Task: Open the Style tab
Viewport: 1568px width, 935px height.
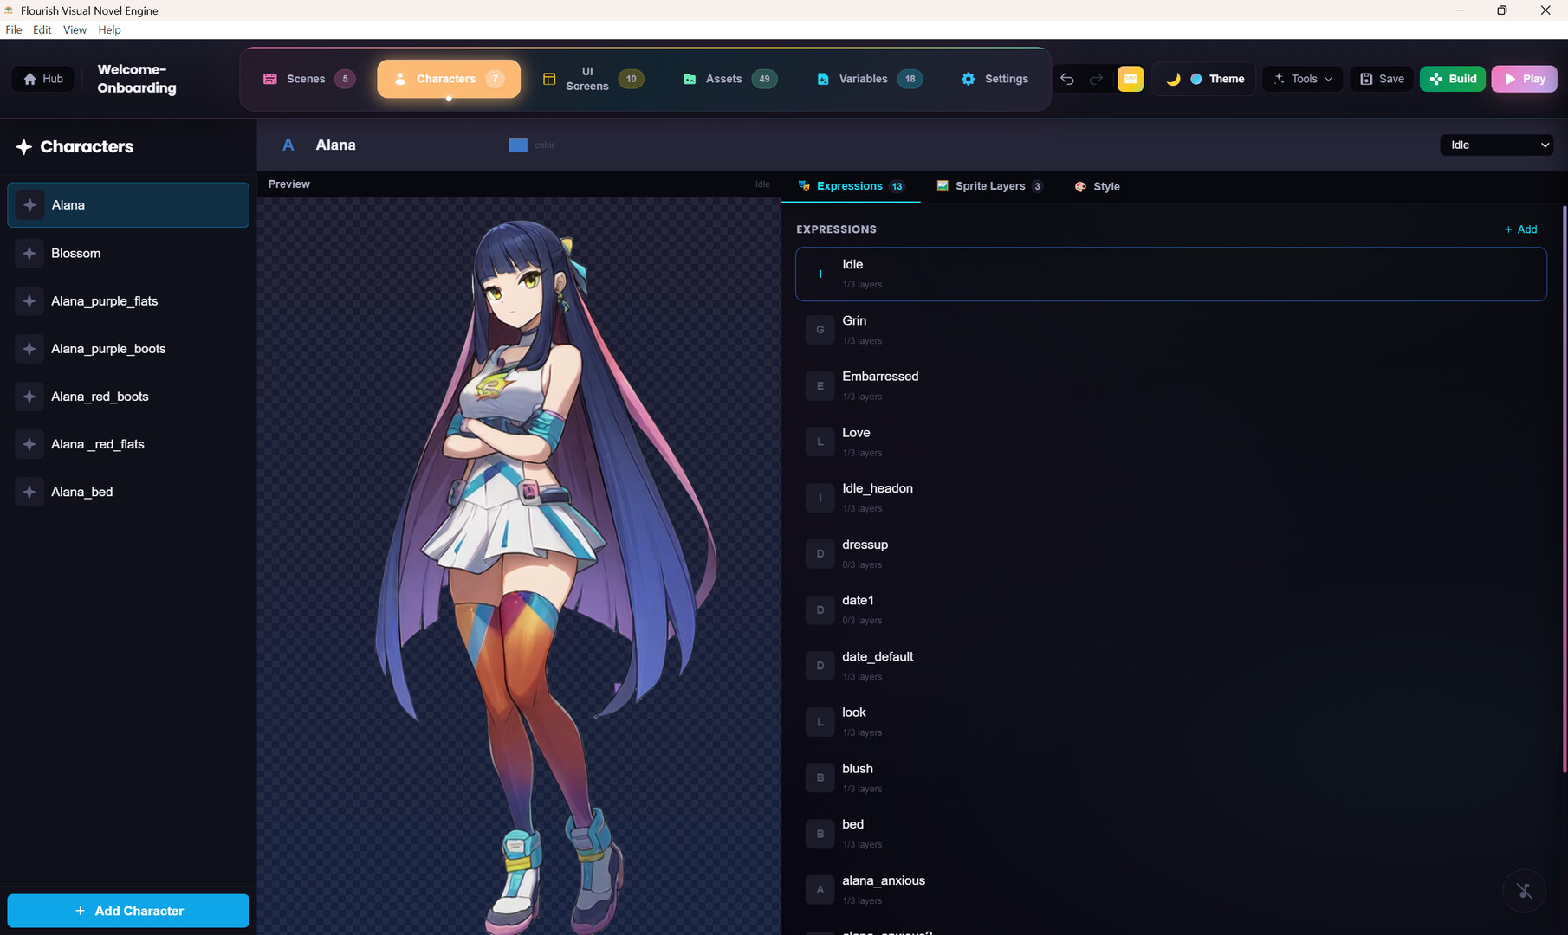Action: coord(1098,186)
